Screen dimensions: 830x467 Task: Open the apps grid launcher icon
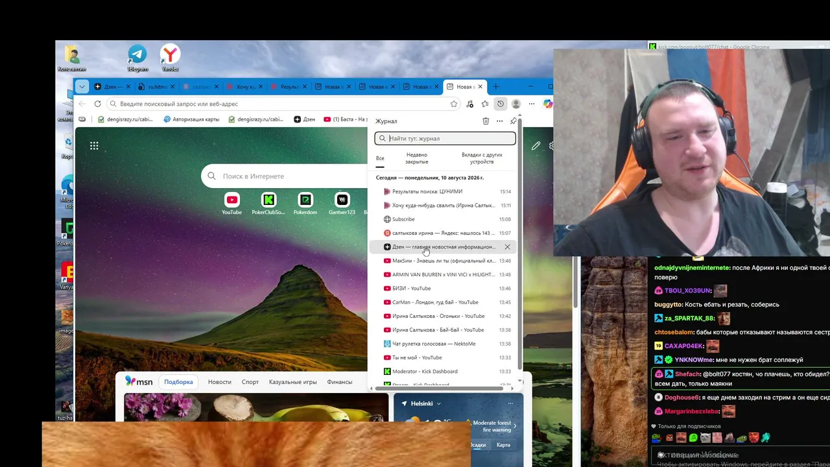pyautogui.click(x=94, y=146)
